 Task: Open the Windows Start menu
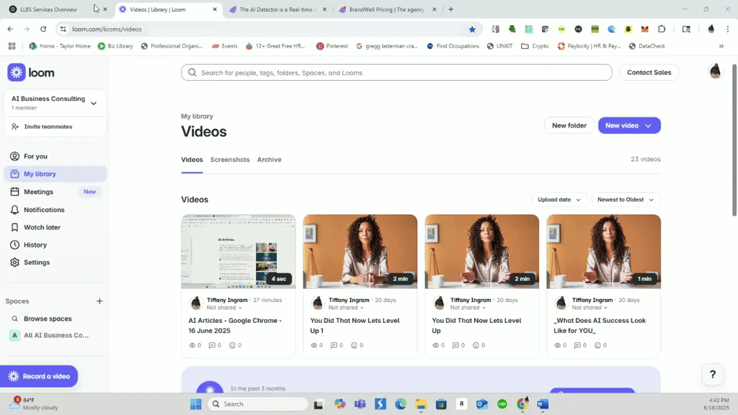click(196, 404)
